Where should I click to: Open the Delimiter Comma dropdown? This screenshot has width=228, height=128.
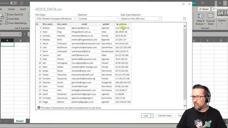pyautogui.click(x=98, y=18)
